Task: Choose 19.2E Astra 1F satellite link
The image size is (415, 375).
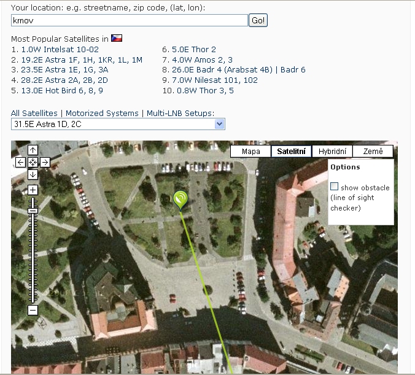Action: tap(82, 60)
